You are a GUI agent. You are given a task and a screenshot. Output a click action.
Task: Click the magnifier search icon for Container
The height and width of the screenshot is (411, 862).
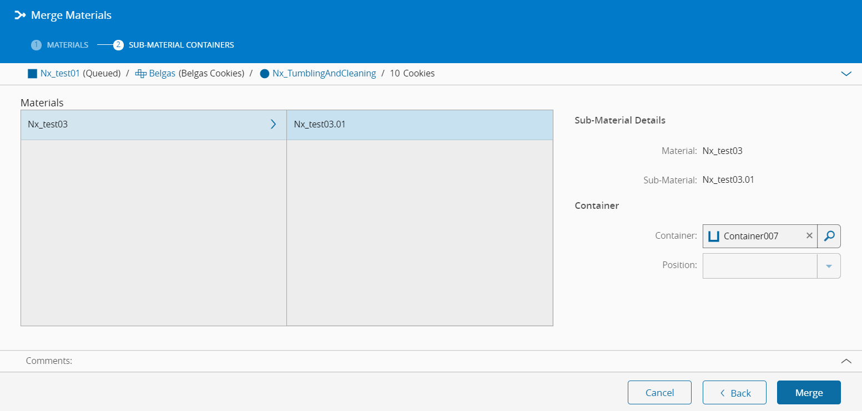pos(829,236)
